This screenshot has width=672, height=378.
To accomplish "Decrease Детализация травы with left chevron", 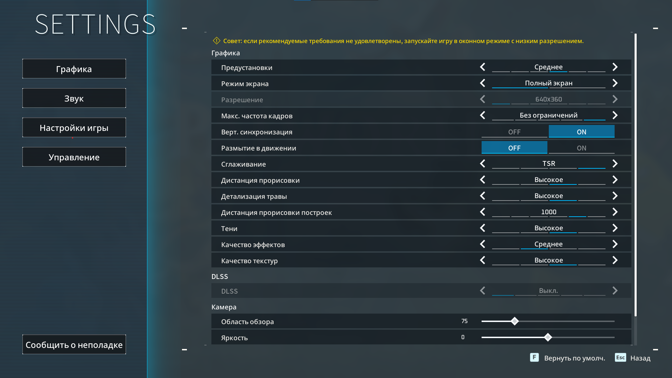I will (483, 196).
